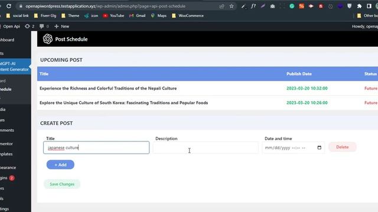Viewport: 378px width, 212px height.
Task: Open Appearance in the WordPress sidebar
Action: [x=8, y=167]
